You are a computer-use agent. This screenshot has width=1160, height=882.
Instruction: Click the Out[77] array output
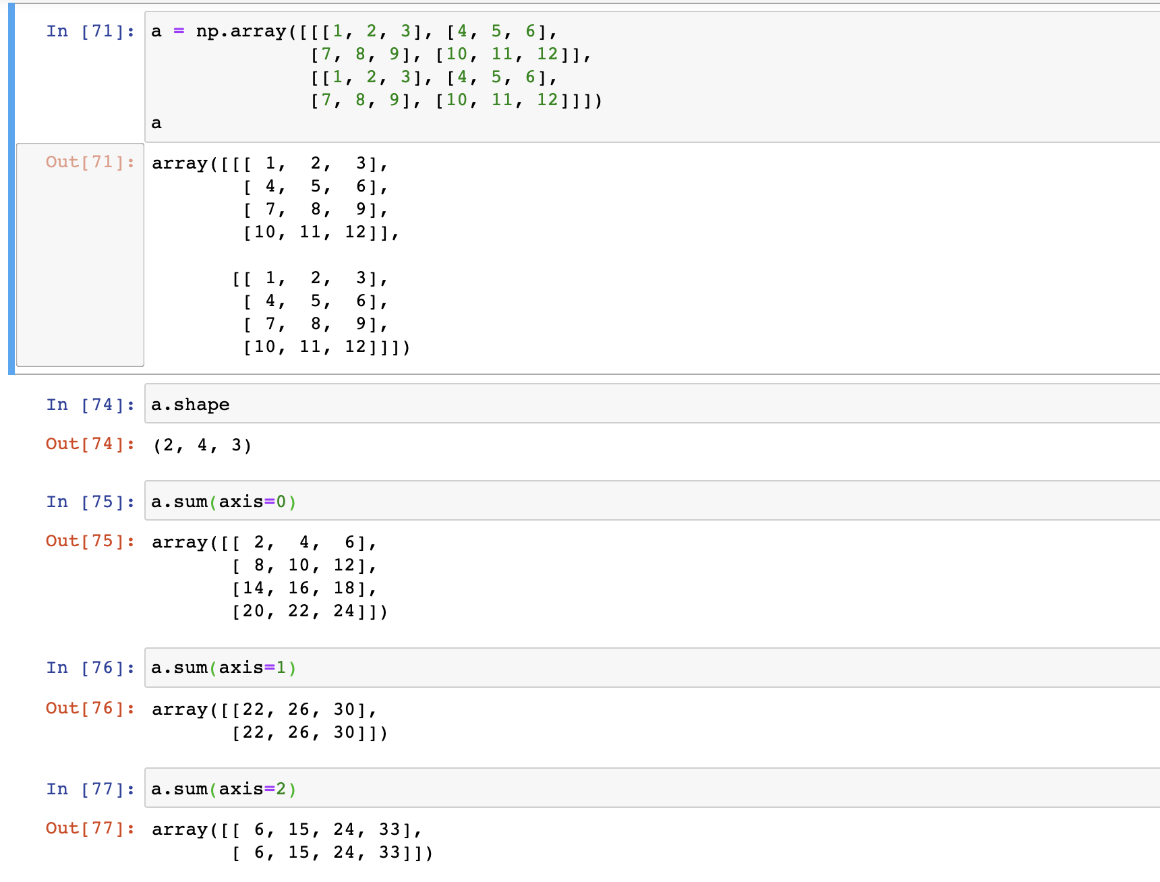293,841
